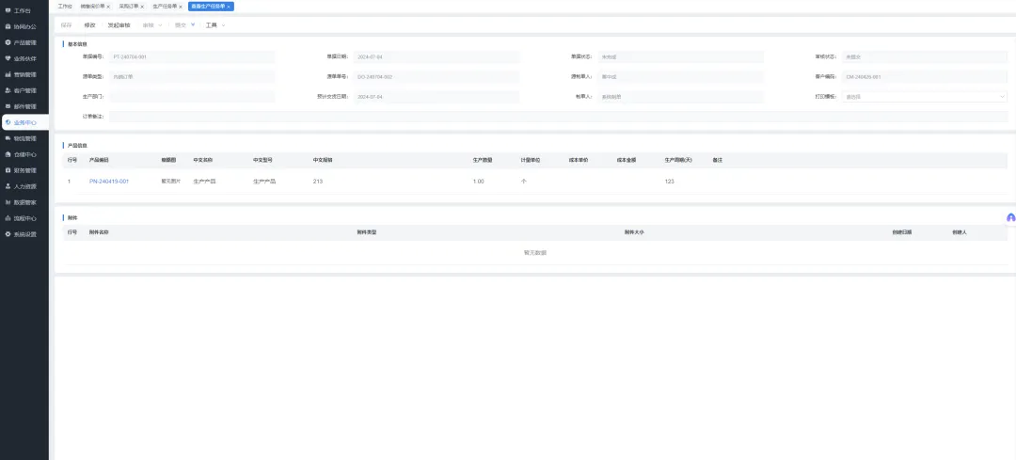
Task: Open 仓储中心 sidebar item
Action: click(x=24, y=154)
